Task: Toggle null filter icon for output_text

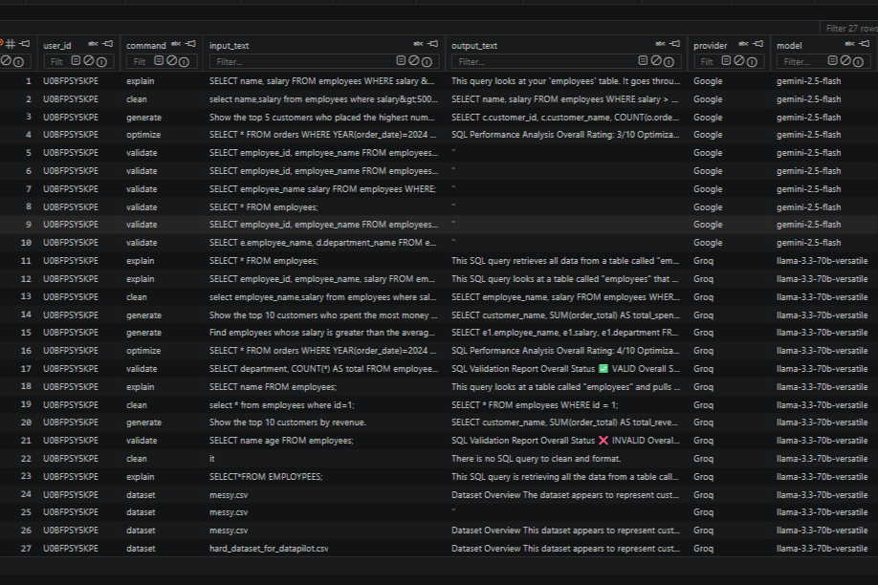Action: pos(656,60)
